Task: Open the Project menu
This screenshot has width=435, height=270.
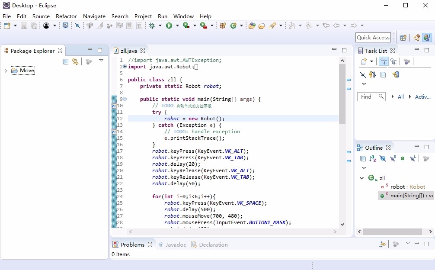Action: point(143,16)
